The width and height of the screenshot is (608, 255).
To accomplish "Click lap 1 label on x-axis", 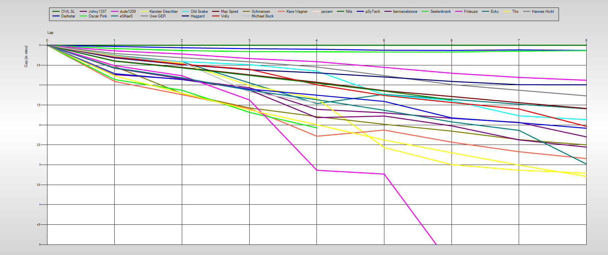I will pos(114,41).
